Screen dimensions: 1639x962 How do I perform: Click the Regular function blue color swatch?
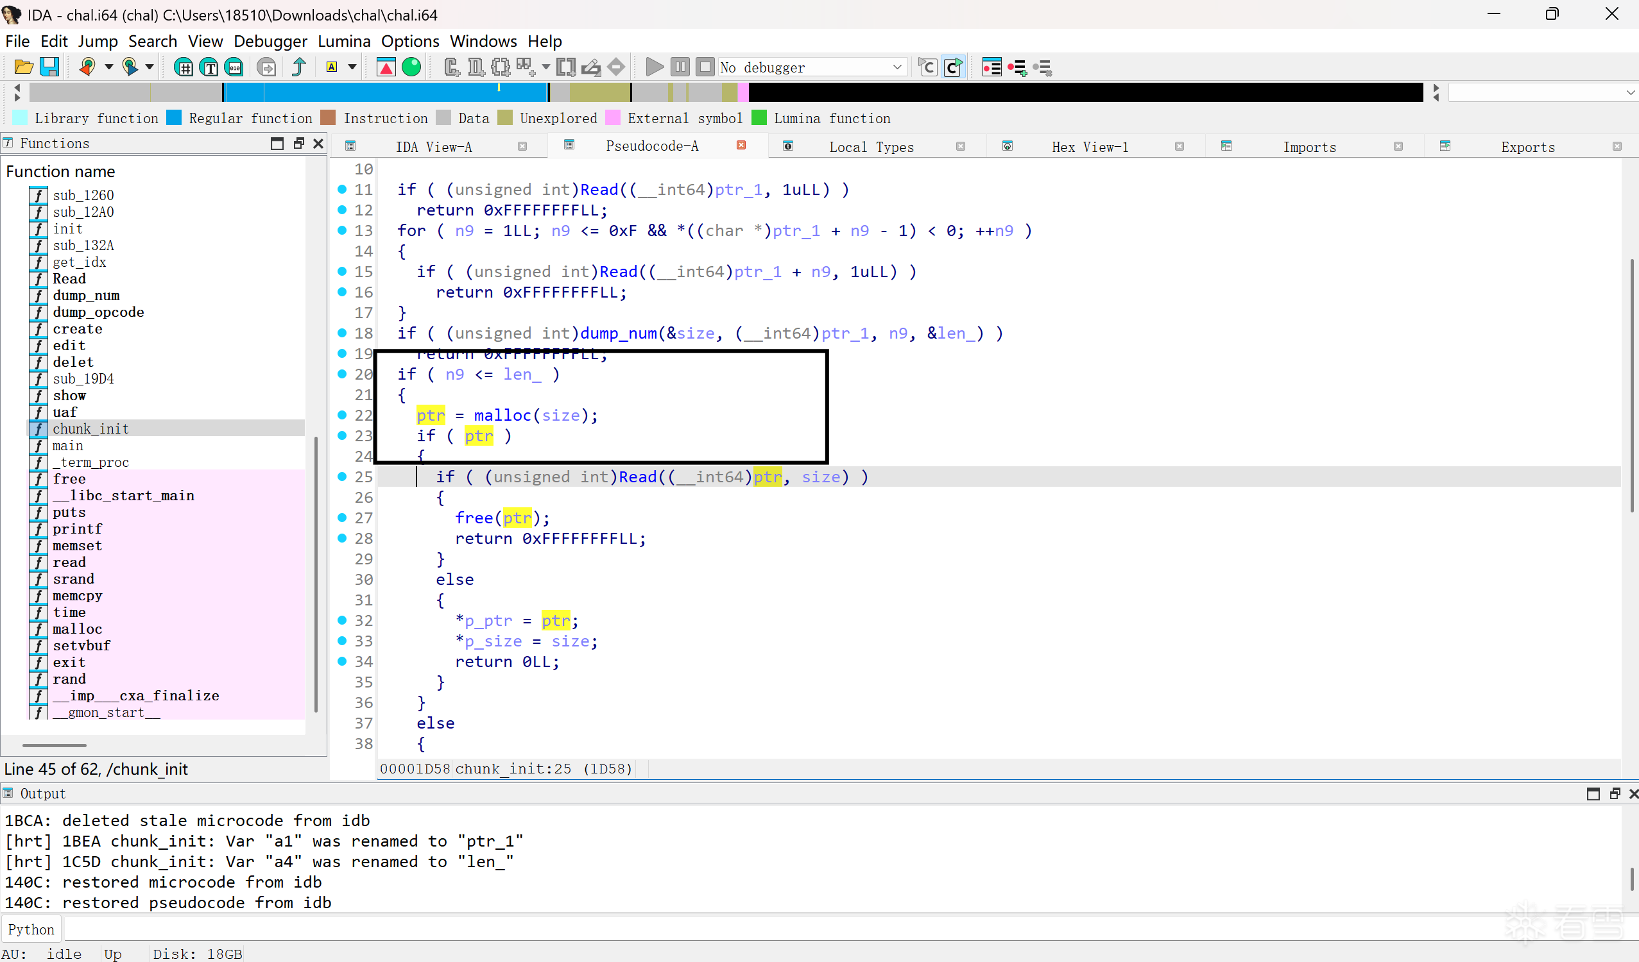[x=175, y=117]
